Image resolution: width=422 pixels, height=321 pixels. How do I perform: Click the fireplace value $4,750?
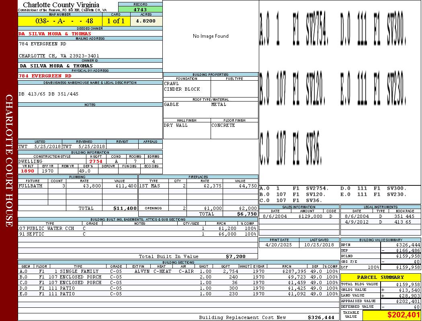coord(248,186)
